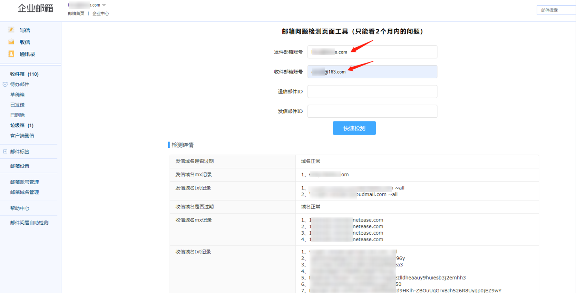Select the 发信域名mx记录 row label
Screen dimensions: 576x293
194,175
